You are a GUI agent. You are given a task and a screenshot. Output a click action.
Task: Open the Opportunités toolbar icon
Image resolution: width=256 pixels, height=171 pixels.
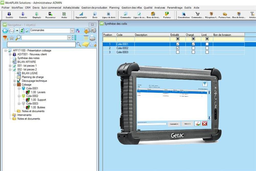(x=81, y=15)
